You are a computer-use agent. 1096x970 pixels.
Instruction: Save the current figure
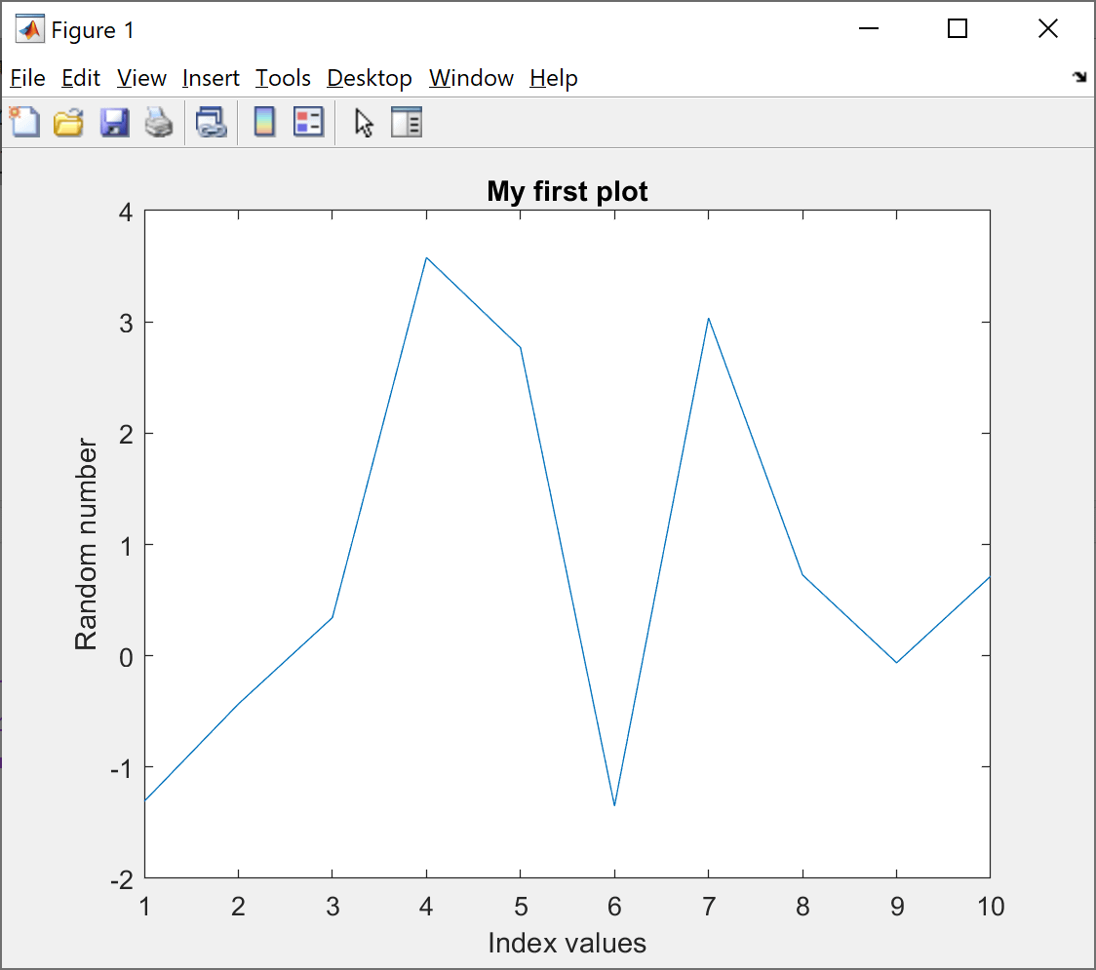pyautogui.click(x=114, y=122)
